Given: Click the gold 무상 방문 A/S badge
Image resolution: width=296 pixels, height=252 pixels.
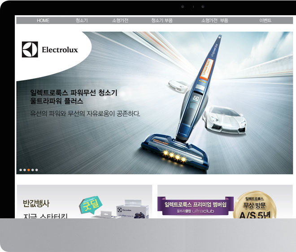Looking at the screenshot, I should pos(255,205).
